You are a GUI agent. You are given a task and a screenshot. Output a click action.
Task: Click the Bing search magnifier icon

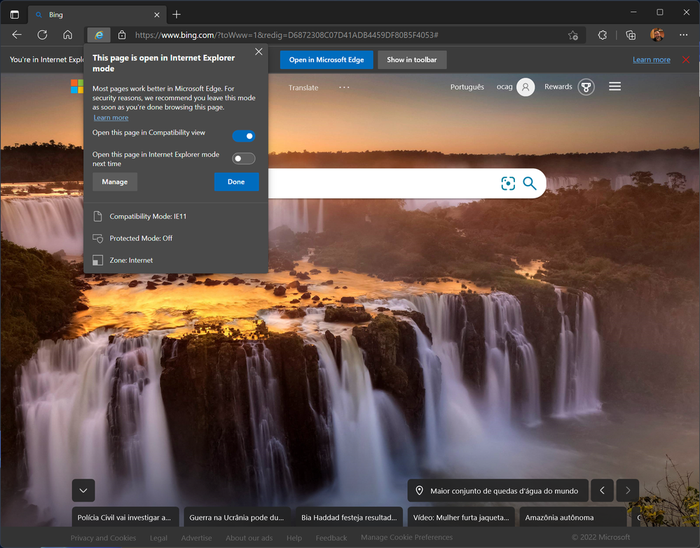530,183
